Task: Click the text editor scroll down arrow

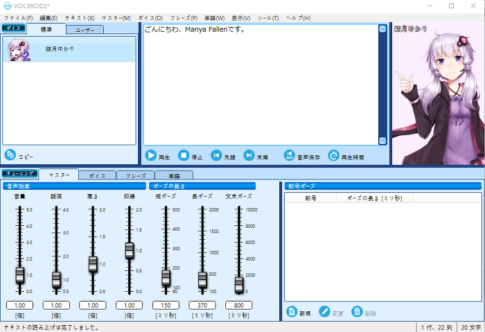Action: [x=382, y=141]
